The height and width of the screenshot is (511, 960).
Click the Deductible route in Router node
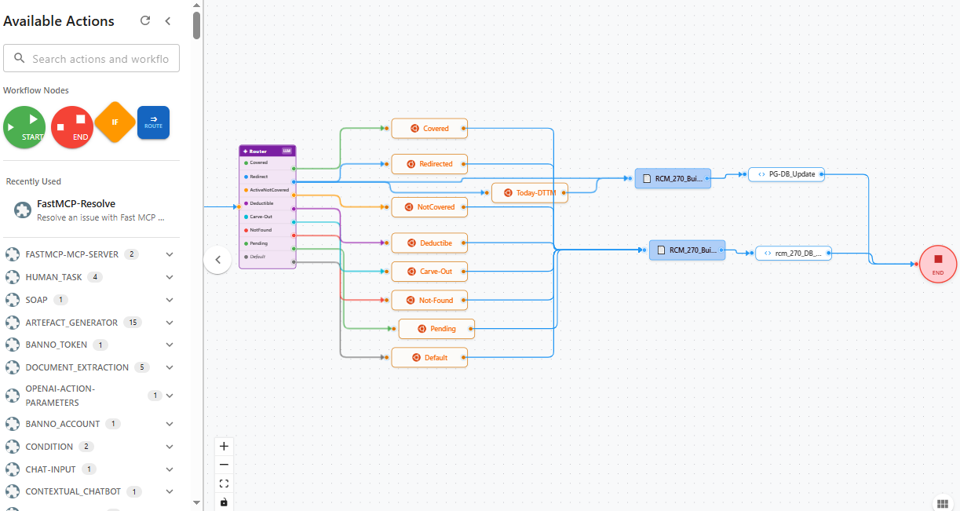pos(267,203)
